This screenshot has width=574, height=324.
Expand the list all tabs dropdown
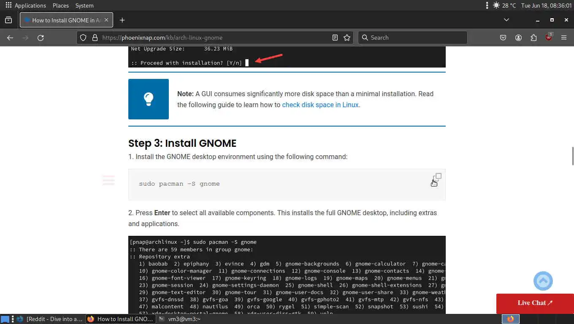point(506,20)
